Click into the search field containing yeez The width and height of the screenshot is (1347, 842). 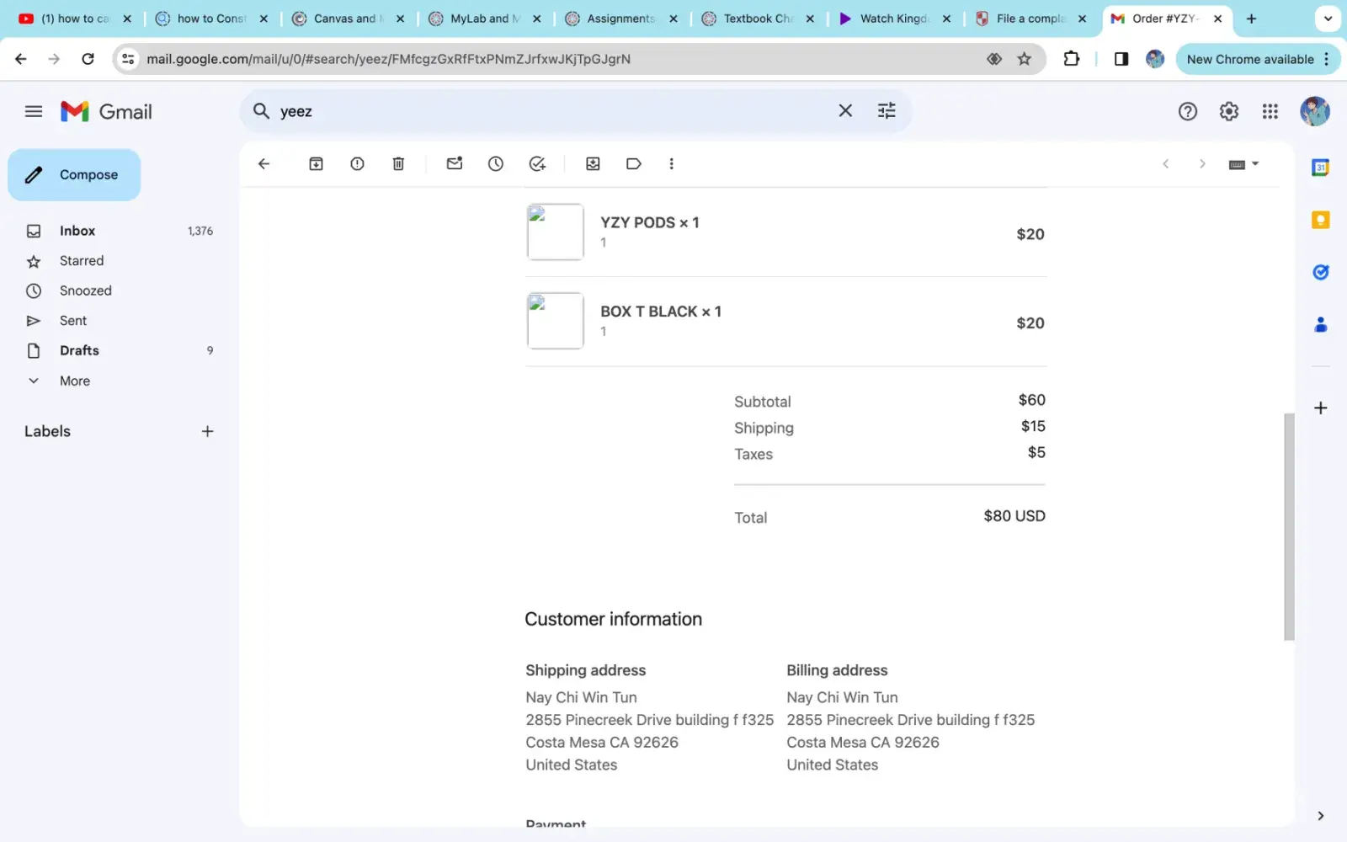click(x=547, y=111)
